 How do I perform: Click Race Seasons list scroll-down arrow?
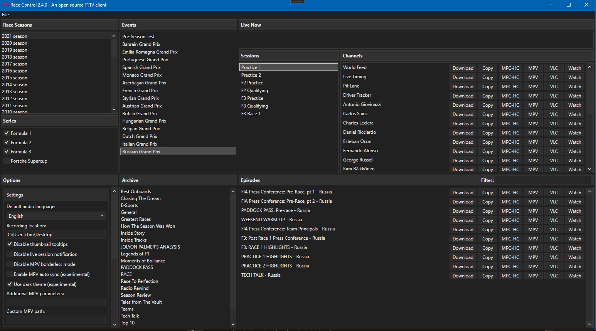click(114, 109)
